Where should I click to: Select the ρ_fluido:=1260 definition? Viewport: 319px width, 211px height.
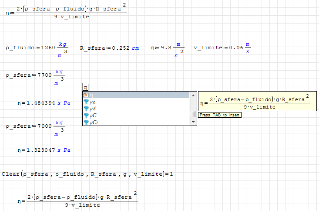point(37,48)
